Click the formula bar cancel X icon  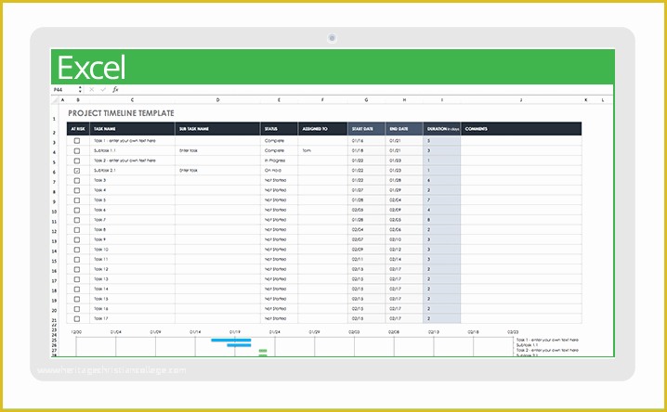[x=91, y=90]
